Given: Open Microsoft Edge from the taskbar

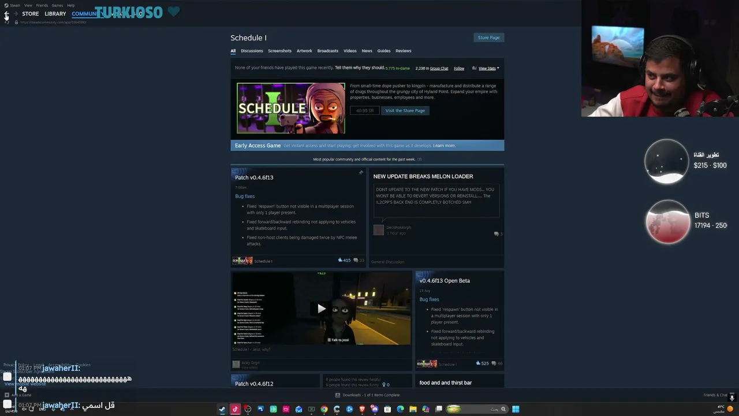Looking at the screenshot, I should [400, 409].
